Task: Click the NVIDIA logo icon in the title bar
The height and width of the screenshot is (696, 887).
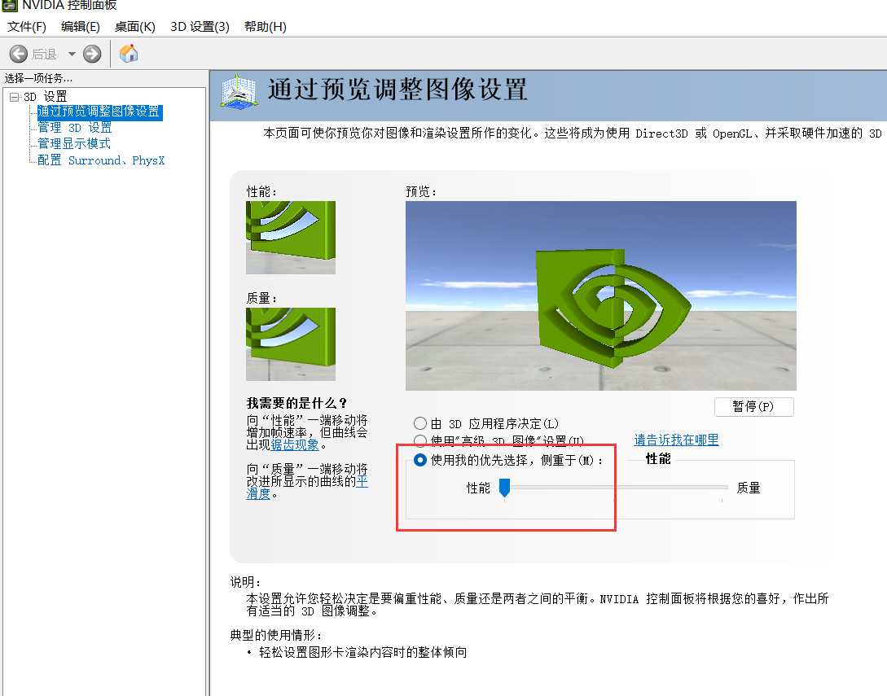Action: [x=9, y=5]
